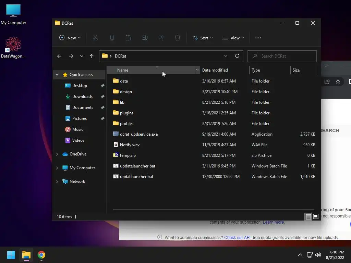
Task: Click Learn more link in browser
Action: (273, 222)
